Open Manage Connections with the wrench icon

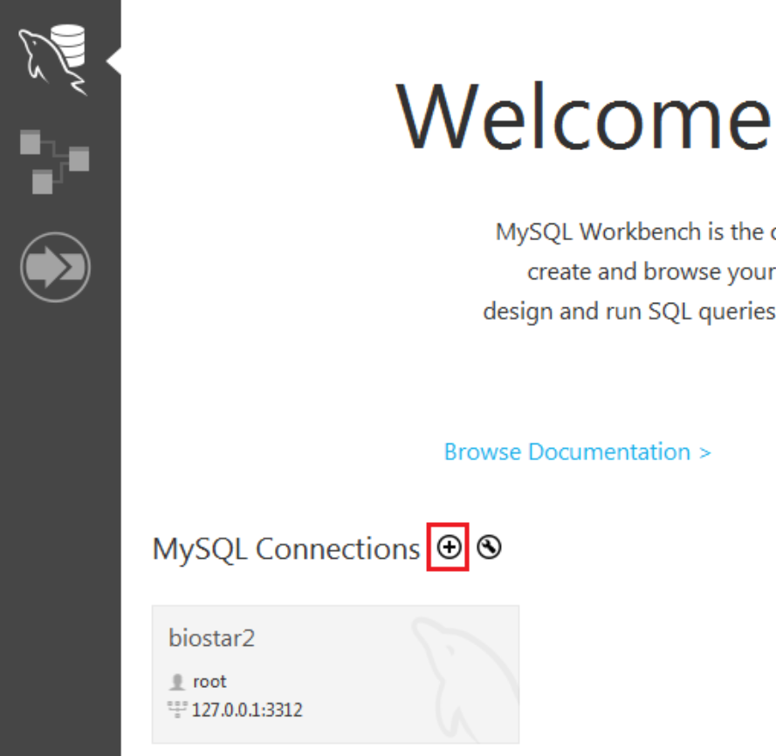489,547
